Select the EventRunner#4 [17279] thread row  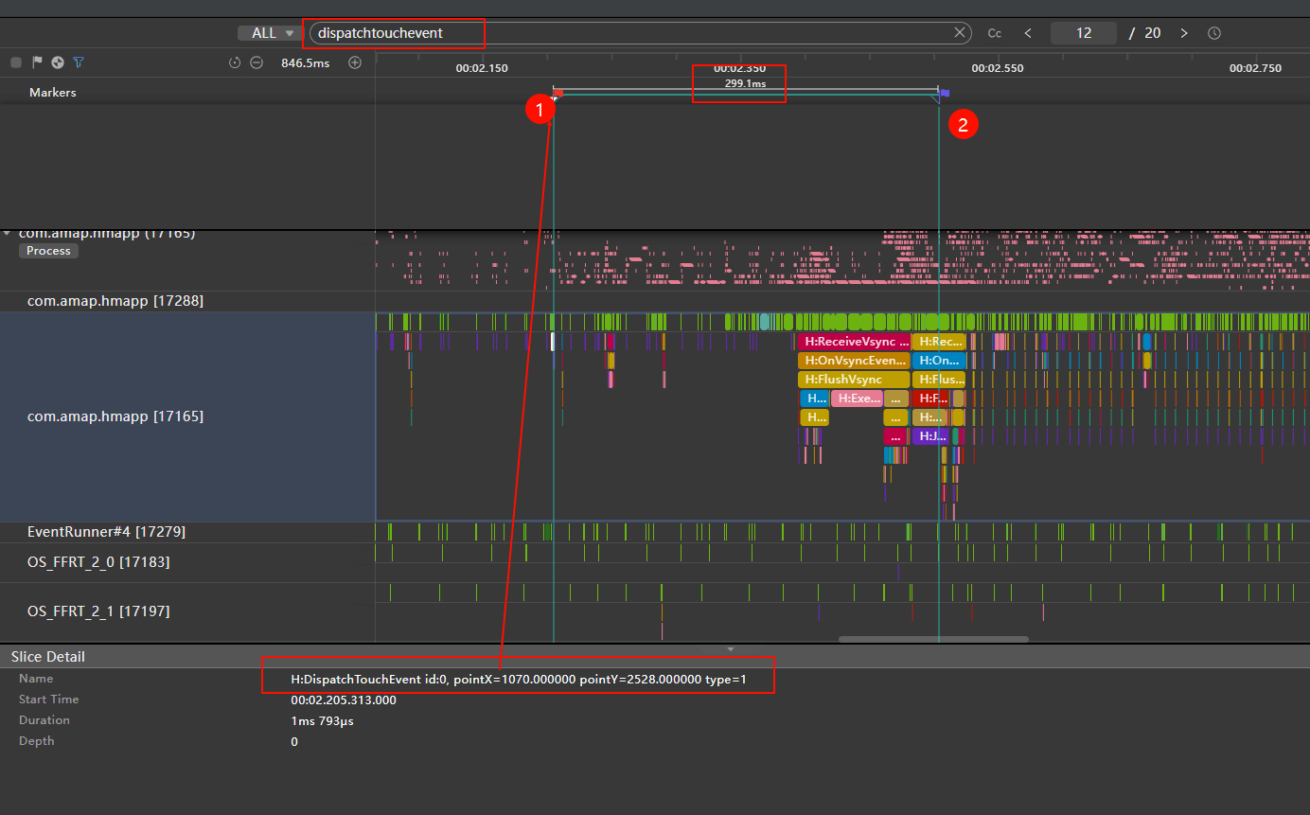(106, 532)
